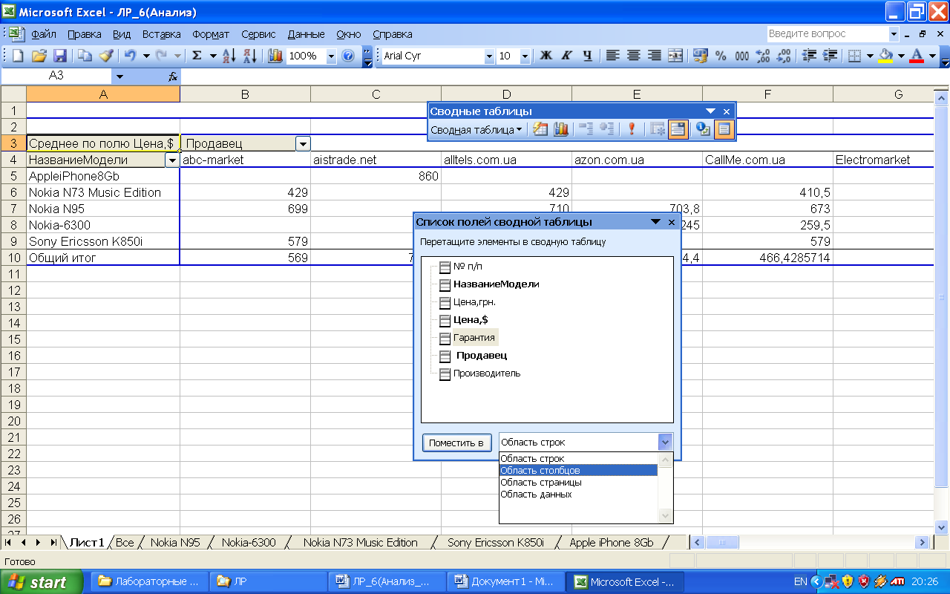Select Область данных list option
This screenshot has width=950, height=594.
point(578,494)
